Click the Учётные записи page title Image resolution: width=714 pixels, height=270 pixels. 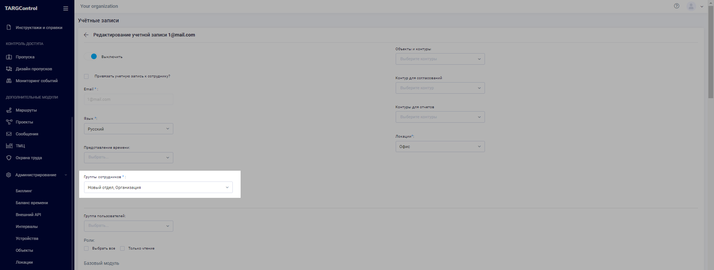99,20
